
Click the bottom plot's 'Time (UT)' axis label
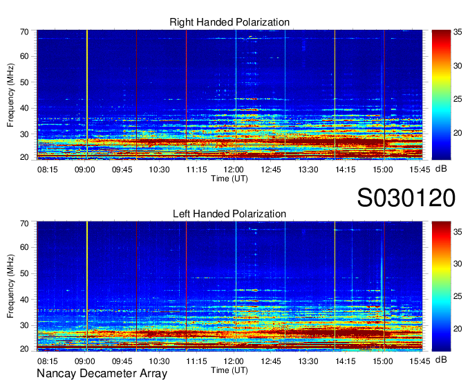tap(229, 370)
